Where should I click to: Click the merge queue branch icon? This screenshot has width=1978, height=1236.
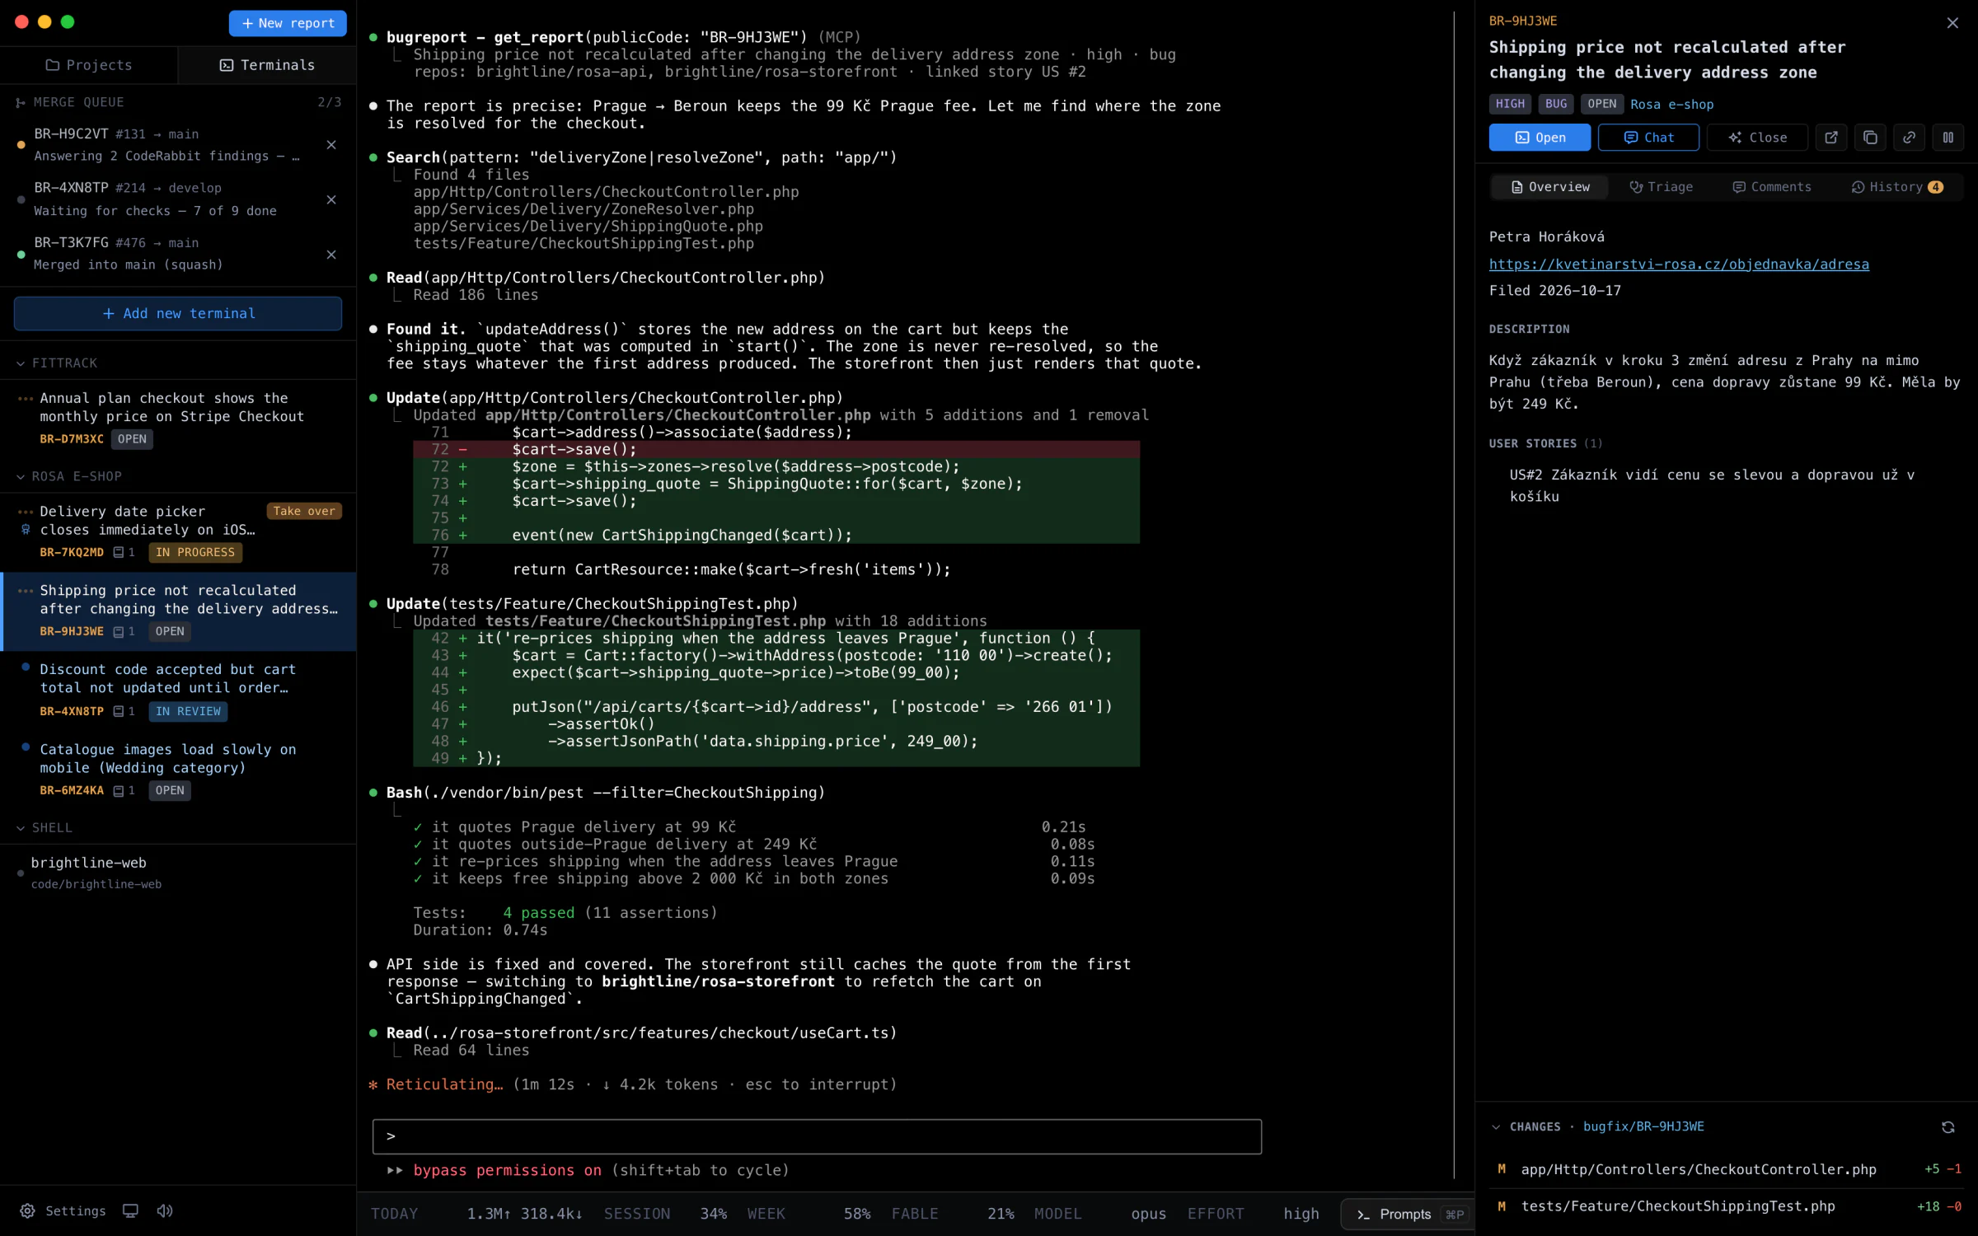21,102
